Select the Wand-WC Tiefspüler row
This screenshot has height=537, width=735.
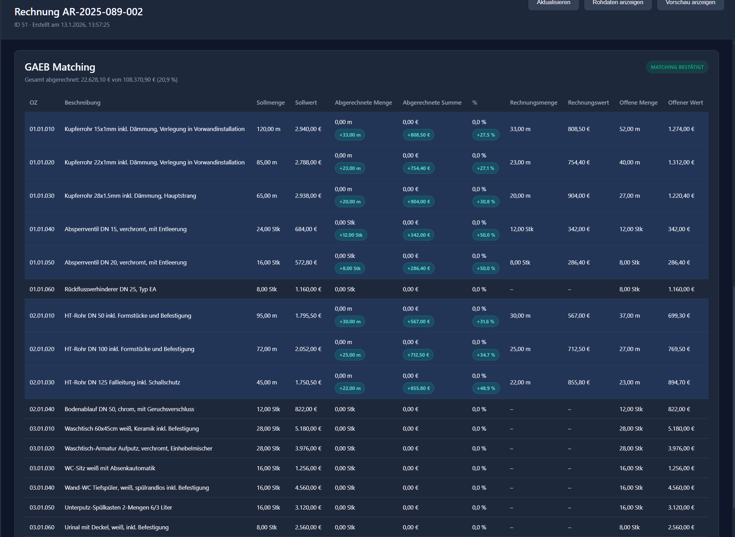pos(137,488)
